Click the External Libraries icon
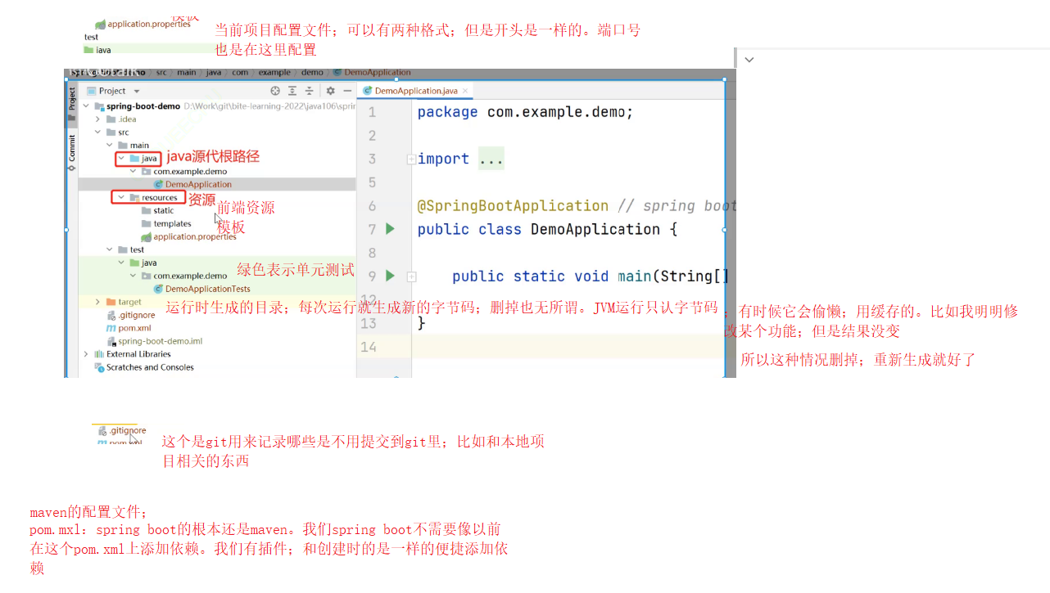The width and height of the screenshot is (1050, 593). coord(100,354)
